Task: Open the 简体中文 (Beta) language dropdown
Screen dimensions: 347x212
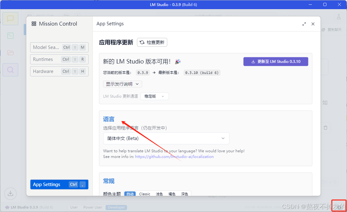Action: coord(166,138)
